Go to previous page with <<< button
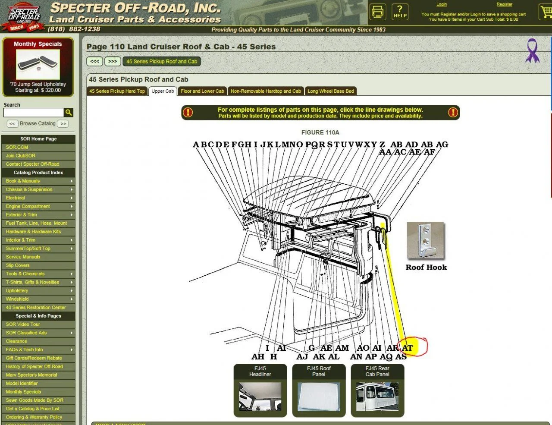This screenshot has width=552, height=425. (x=94, y=61)
